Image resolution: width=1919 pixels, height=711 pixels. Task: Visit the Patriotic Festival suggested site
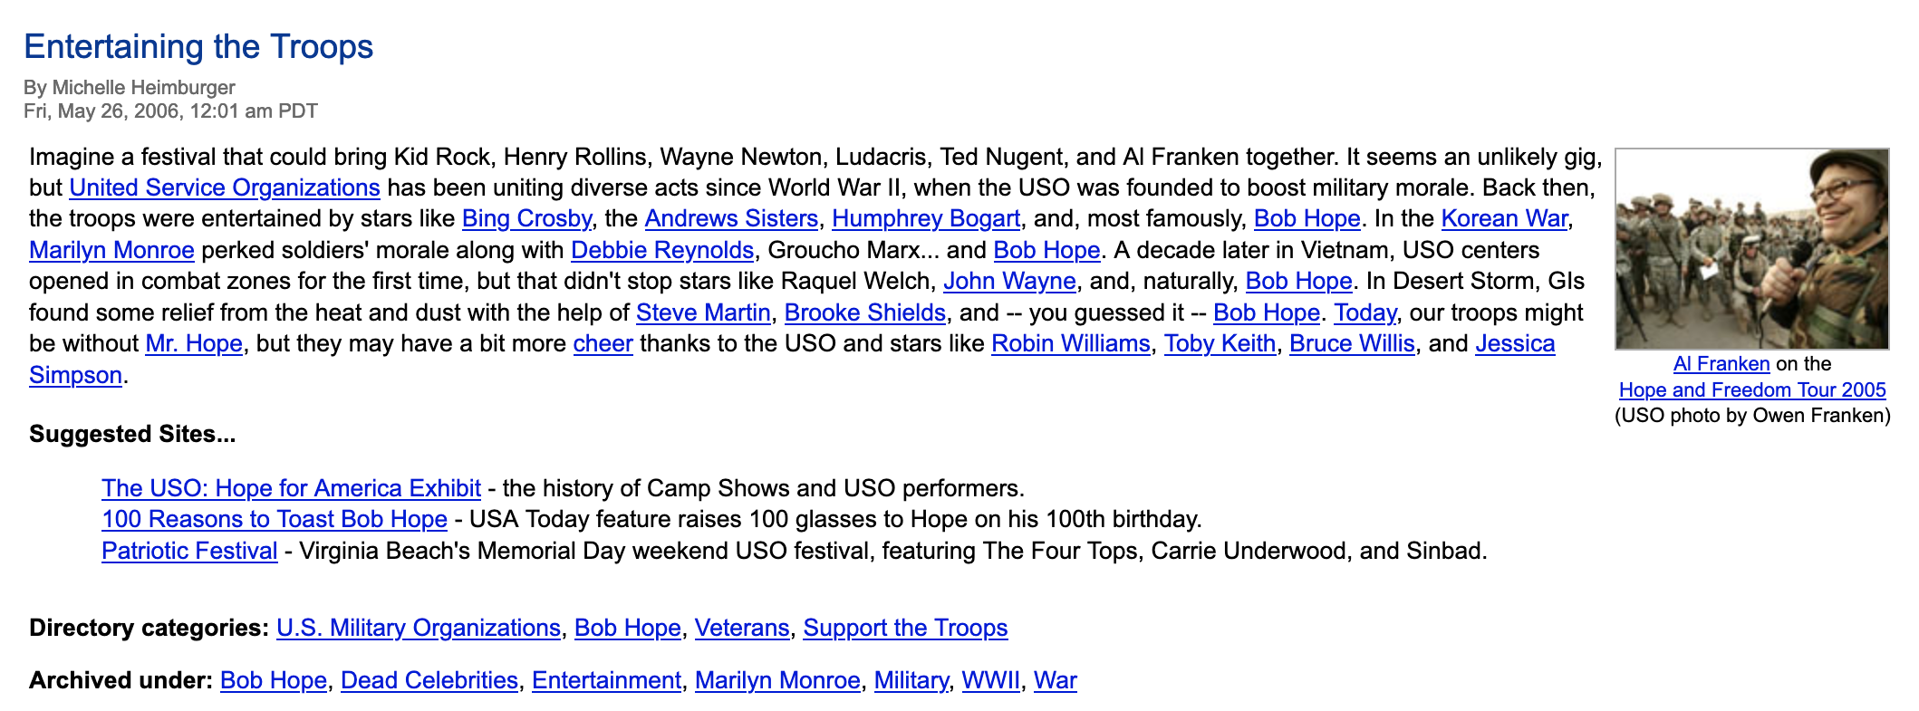pyautogui.click(x=189, y=551)
